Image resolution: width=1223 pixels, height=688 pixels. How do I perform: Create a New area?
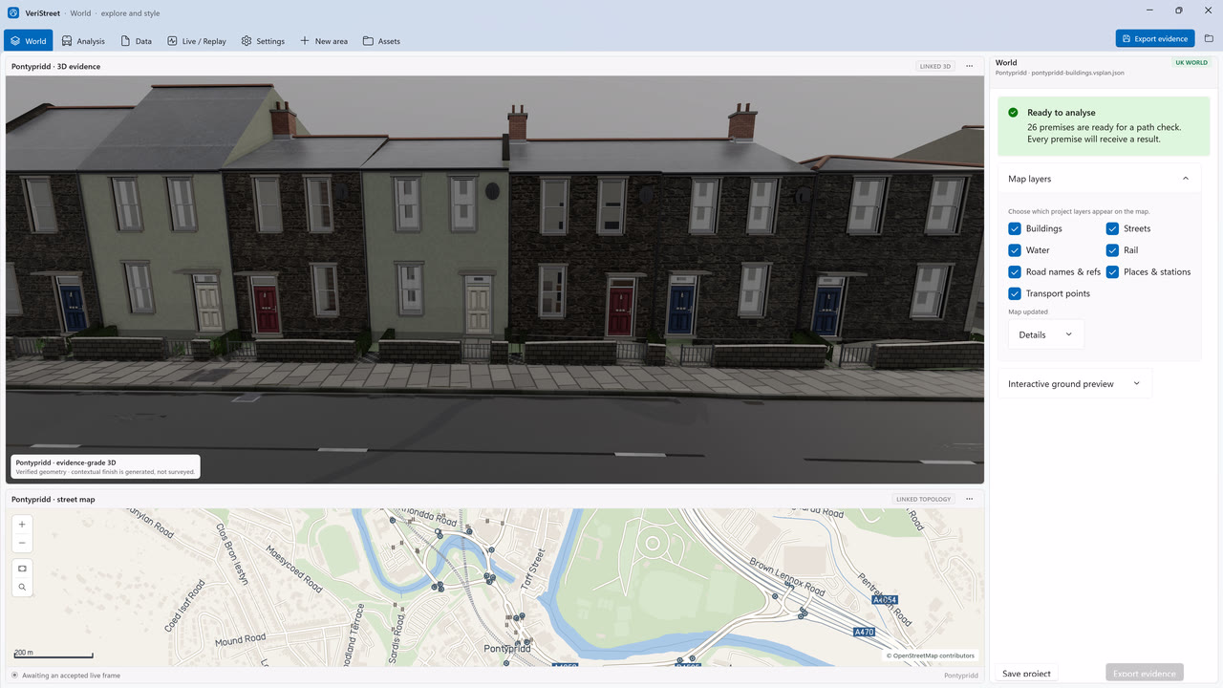(x=324, y=41)
